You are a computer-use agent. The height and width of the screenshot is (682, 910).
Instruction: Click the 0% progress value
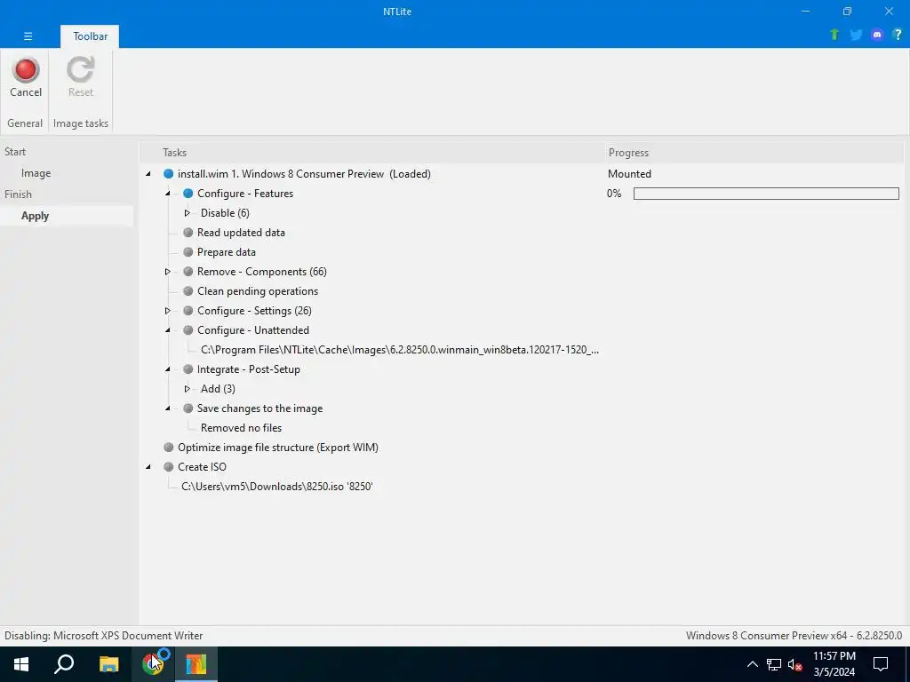coord(614,193)
